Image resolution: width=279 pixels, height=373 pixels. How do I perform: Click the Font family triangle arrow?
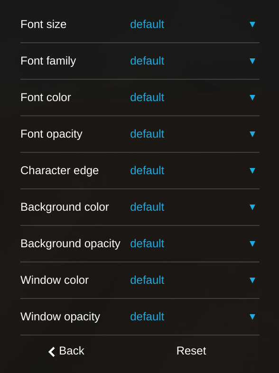pos(252,61)
